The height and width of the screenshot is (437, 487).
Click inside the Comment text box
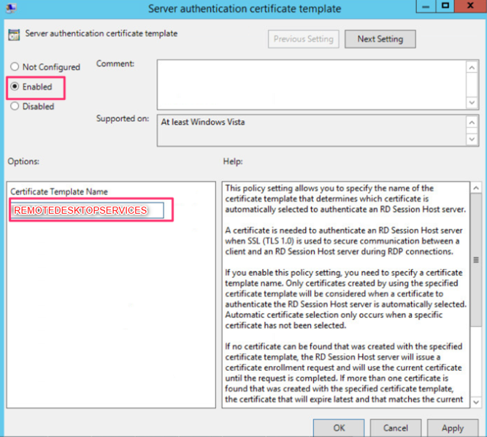tap(312, 85)
